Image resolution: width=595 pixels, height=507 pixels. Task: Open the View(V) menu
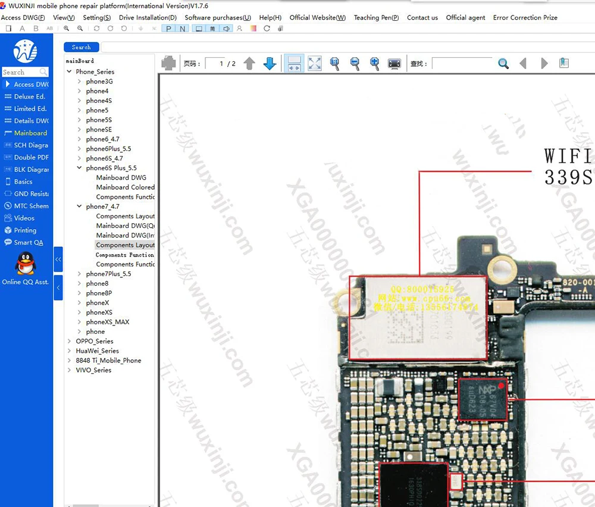click(x=64, y=17)
